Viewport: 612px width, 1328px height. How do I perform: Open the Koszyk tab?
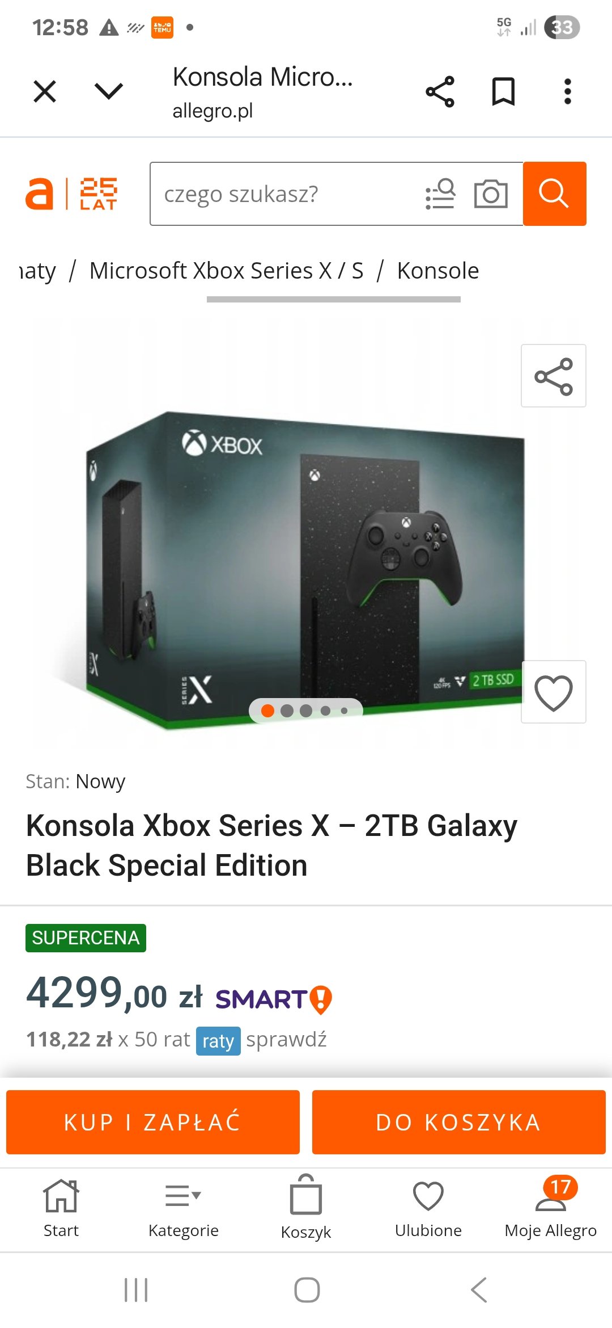(x=306, y=1206)
